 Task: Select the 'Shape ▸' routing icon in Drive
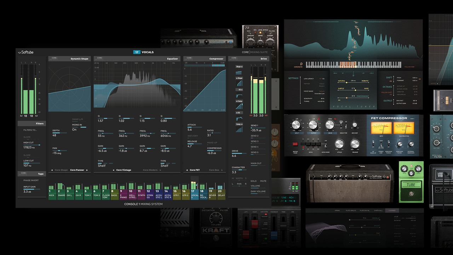point(239,67)
